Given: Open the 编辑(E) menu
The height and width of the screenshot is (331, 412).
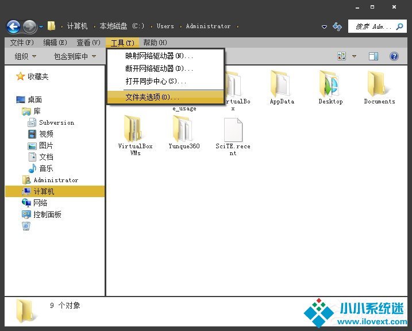Looking at the screenshot, I should tap(55, 43).
